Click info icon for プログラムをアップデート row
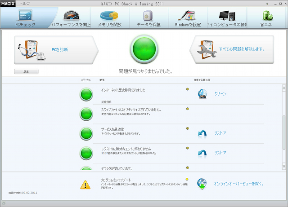The width and height of the screenshot is (288, 207). point(187,179)
